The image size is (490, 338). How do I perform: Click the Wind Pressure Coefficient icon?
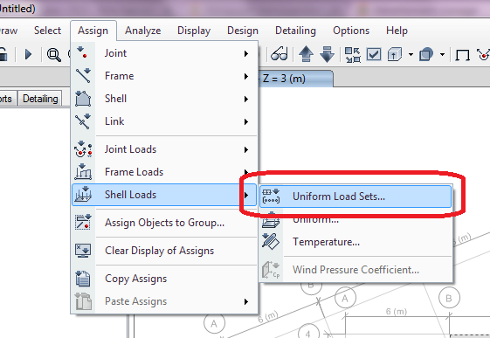271,270
